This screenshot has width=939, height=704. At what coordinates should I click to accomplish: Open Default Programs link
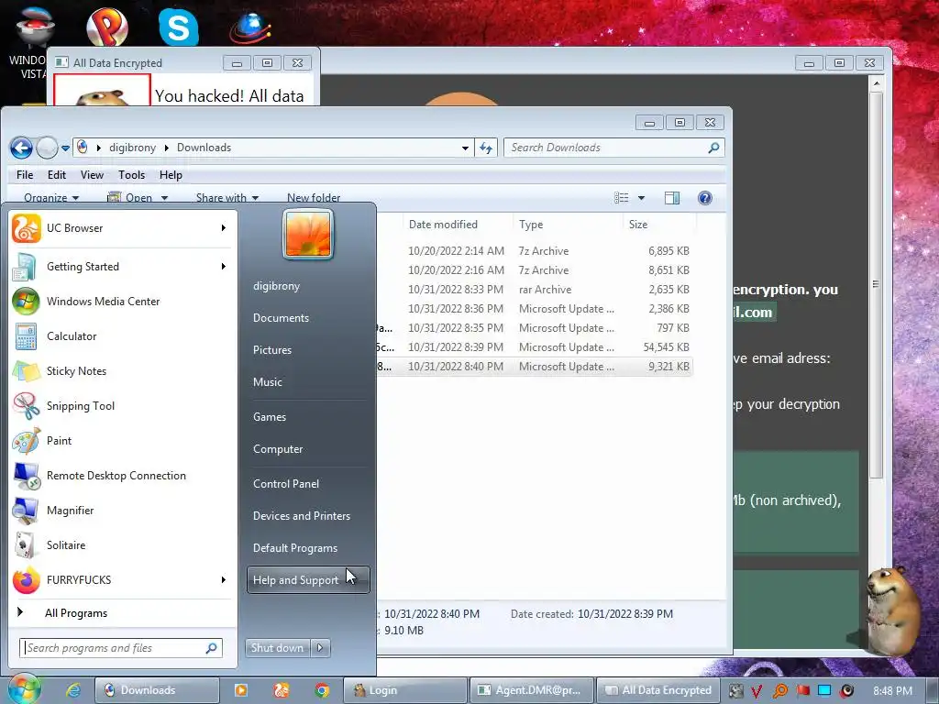pos(294,548)
